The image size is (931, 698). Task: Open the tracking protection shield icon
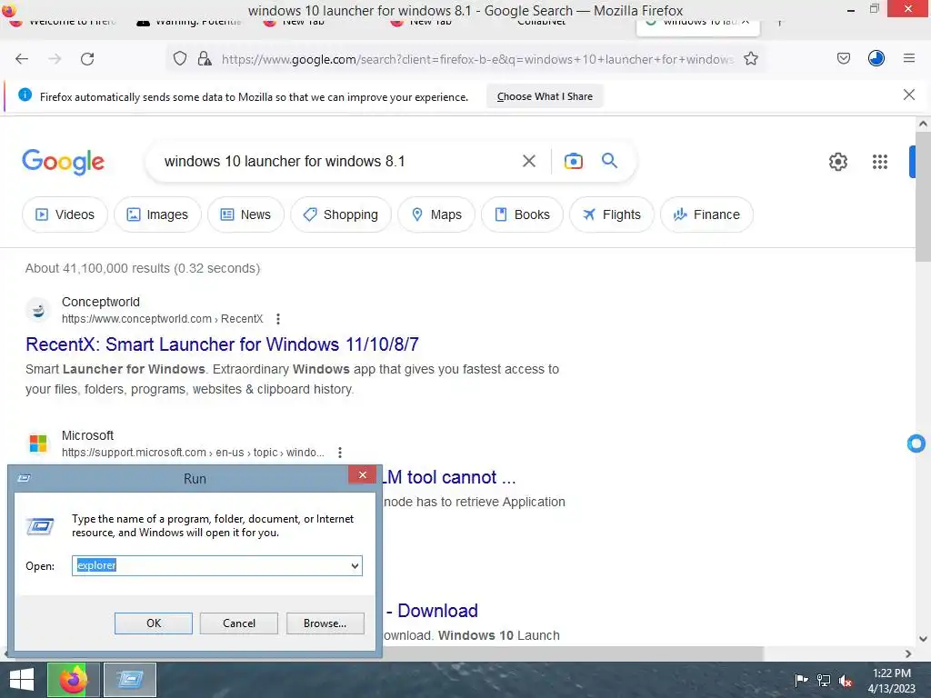click(180, 59)
